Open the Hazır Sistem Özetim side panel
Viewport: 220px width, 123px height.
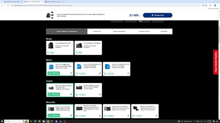coord(216,62)
